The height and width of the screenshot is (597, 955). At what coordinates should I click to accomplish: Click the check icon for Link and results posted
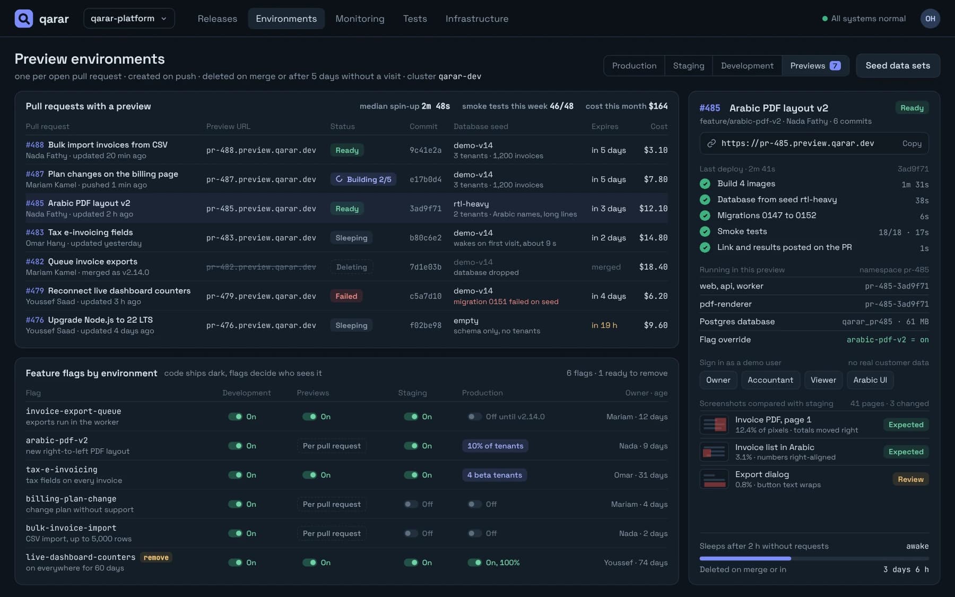(705, 247)
